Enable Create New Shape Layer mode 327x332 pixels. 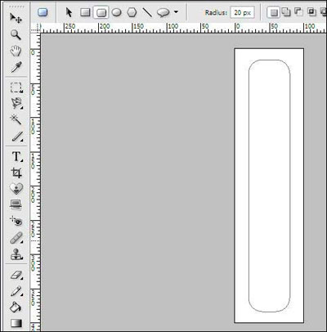[x=273, y=12]
